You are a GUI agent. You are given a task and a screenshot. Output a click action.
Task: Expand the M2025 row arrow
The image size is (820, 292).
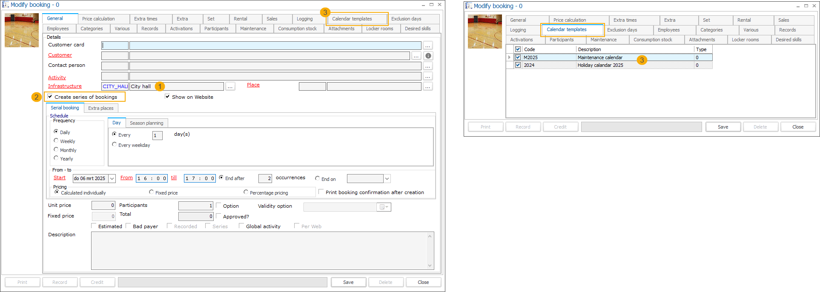(509, 57)
